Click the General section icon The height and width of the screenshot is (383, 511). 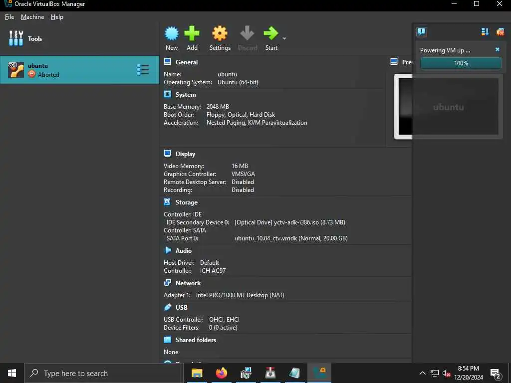tap(168, 62)
